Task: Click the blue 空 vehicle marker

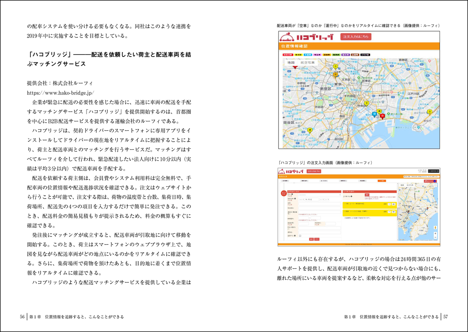Action: pyautogui.click(x=374, y=114)
